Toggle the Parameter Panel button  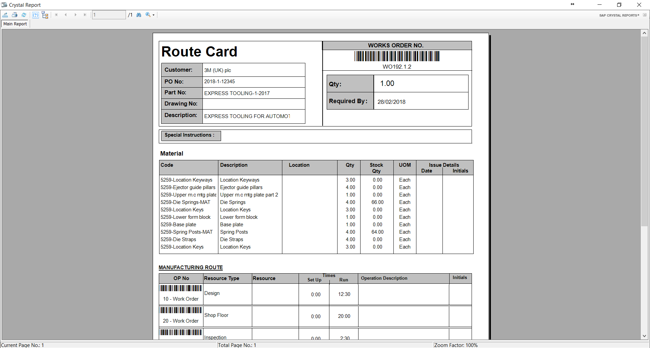(x=36, y=15)
